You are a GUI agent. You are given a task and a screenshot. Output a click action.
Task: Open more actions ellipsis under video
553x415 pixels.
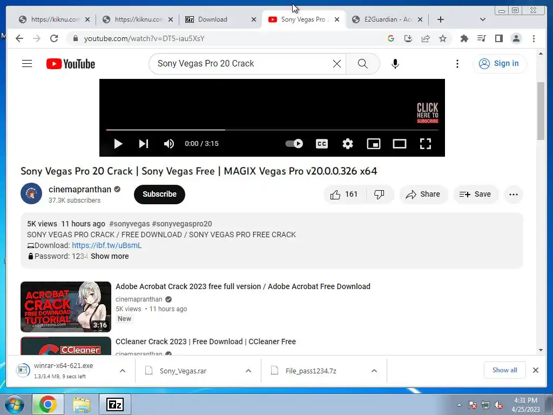[514, 195]
